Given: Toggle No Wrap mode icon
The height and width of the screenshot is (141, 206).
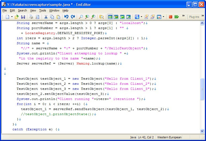Looking at the screenshot, I should [110, 17].
